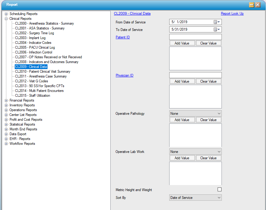Open the Sort By dropdown
The image size is (266, 210).
195,198
